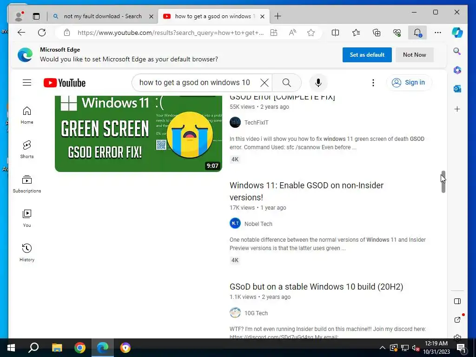
Task: Open the Windows Start menu
Action: tap(11, 348)
